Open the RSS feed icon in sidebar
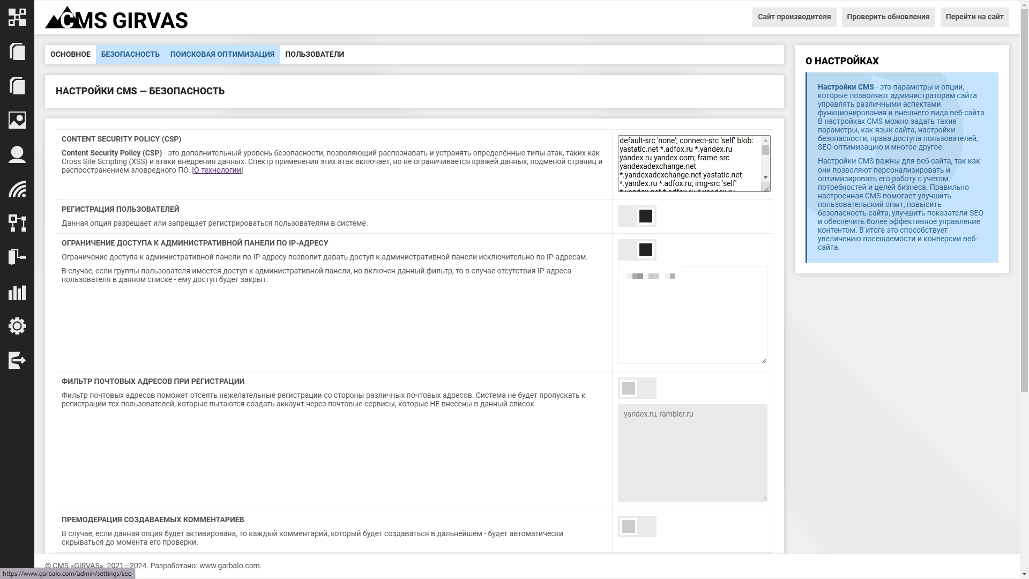Image resolution: width=1029 pixels, height=579 pixels. coord(17,189)
